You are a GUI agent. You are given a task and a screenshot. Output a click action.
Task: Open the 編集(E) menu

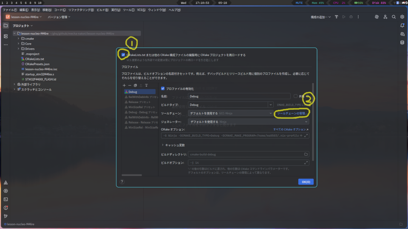point(24,10)
